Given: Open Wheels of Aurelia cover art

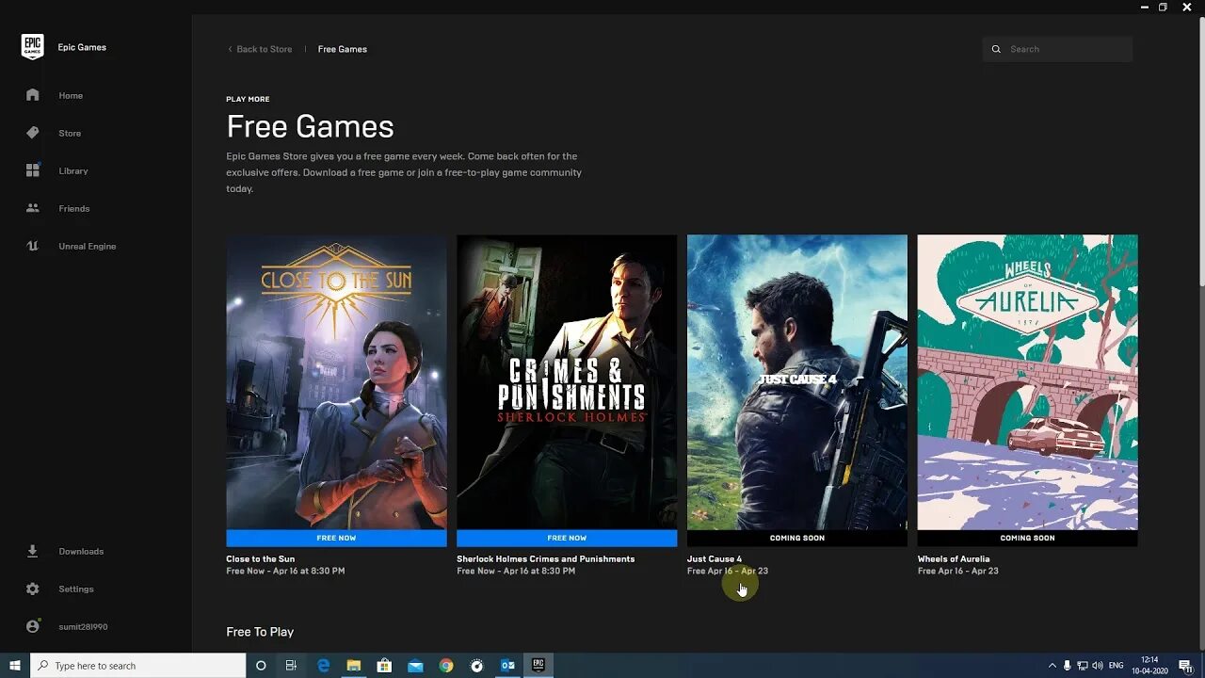Looking at the screenshot, I should coord(1028,382).
